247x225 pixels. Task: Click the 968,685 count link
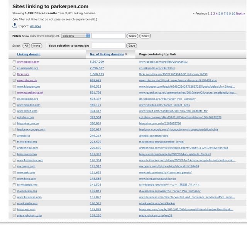click(95, 80)
